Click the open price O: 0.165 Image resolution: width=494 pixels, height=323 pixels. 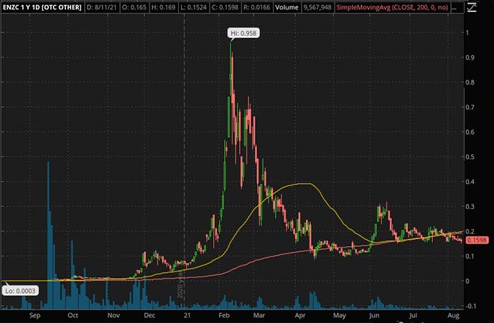(134, 7)
